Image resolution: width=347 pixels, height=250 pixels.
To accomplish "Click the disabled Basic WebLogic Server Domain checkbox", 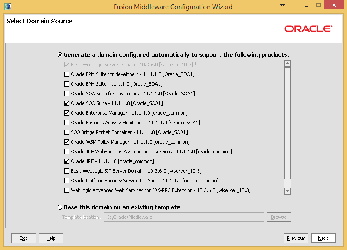I will (x=67, y=65).
